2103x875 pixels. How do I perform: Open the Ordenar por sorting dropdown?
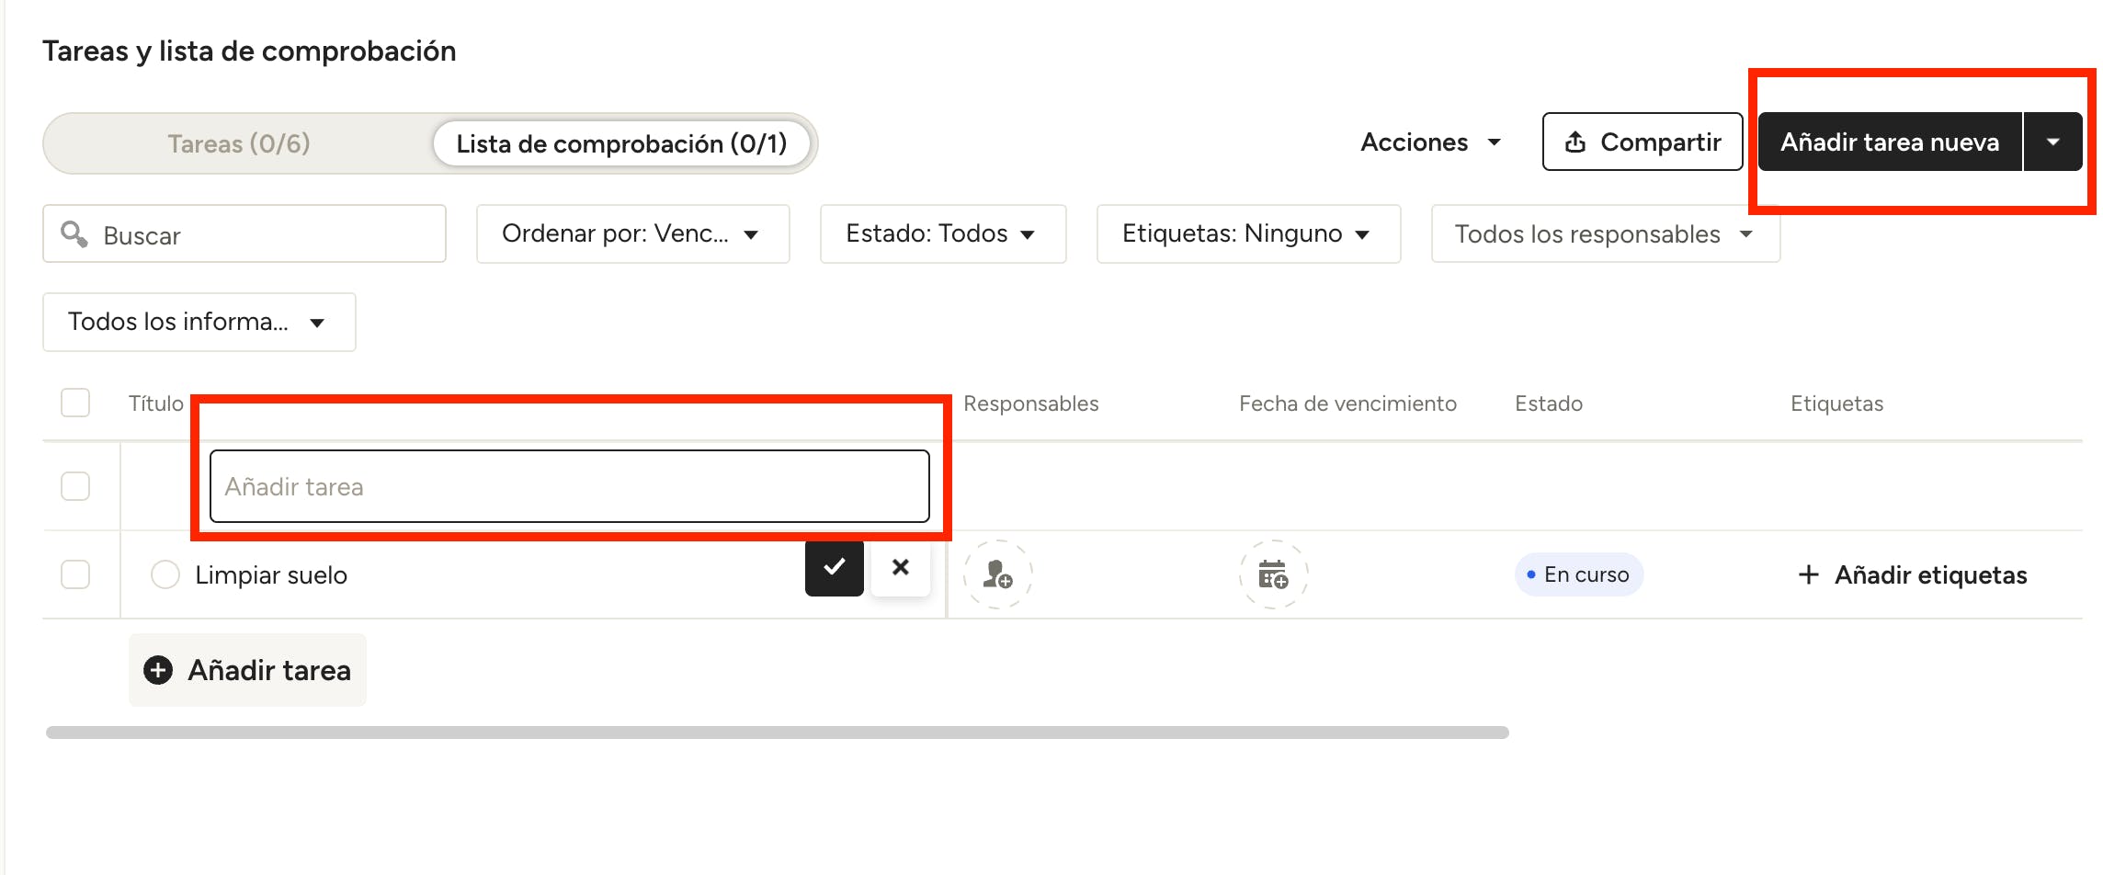pos(632,233)
